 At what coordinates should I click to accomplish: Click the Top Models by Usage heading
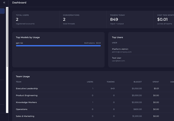pyautogui.click(x=28, y=37)
